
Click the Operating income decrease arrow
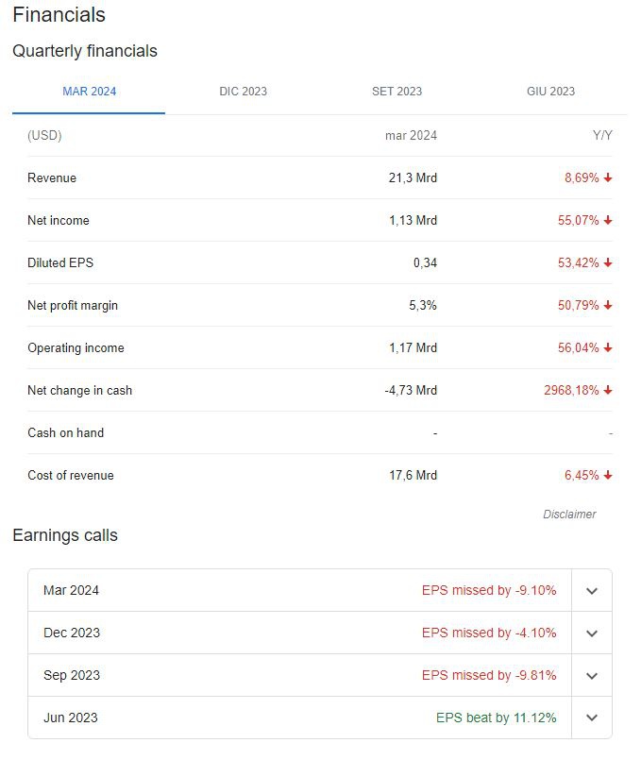point(608,348)
